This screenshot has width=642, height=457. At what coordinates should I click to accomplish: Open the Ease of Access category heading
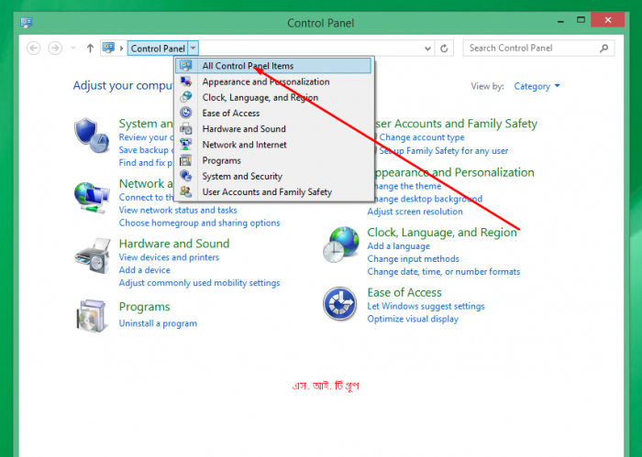coord(404,293)
